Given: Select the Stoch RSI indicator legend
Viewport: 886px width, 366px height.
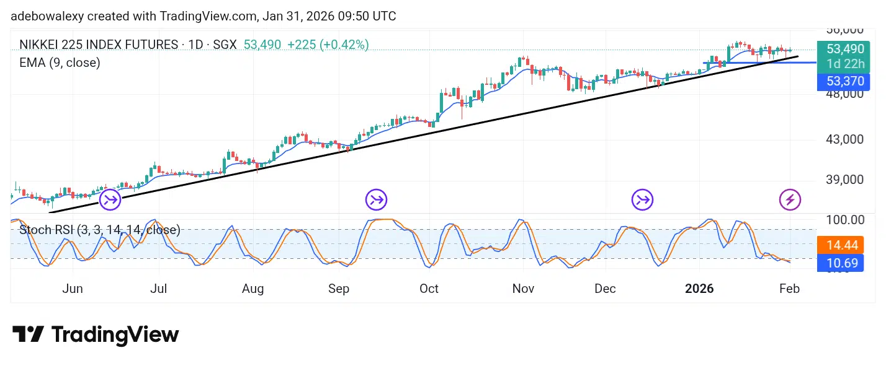Looking at the screenshot, I should point(99,230).
